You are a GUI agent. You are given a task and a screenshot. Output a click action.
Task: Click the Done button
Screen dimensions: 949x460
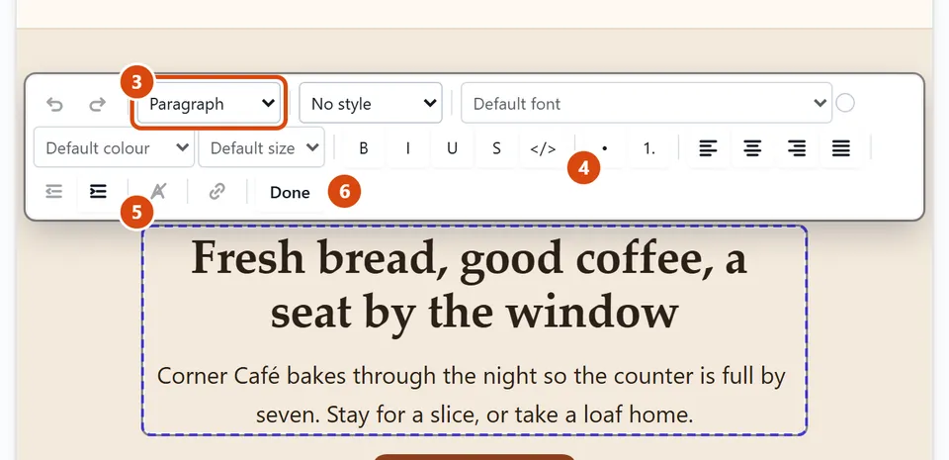point(290,193)
